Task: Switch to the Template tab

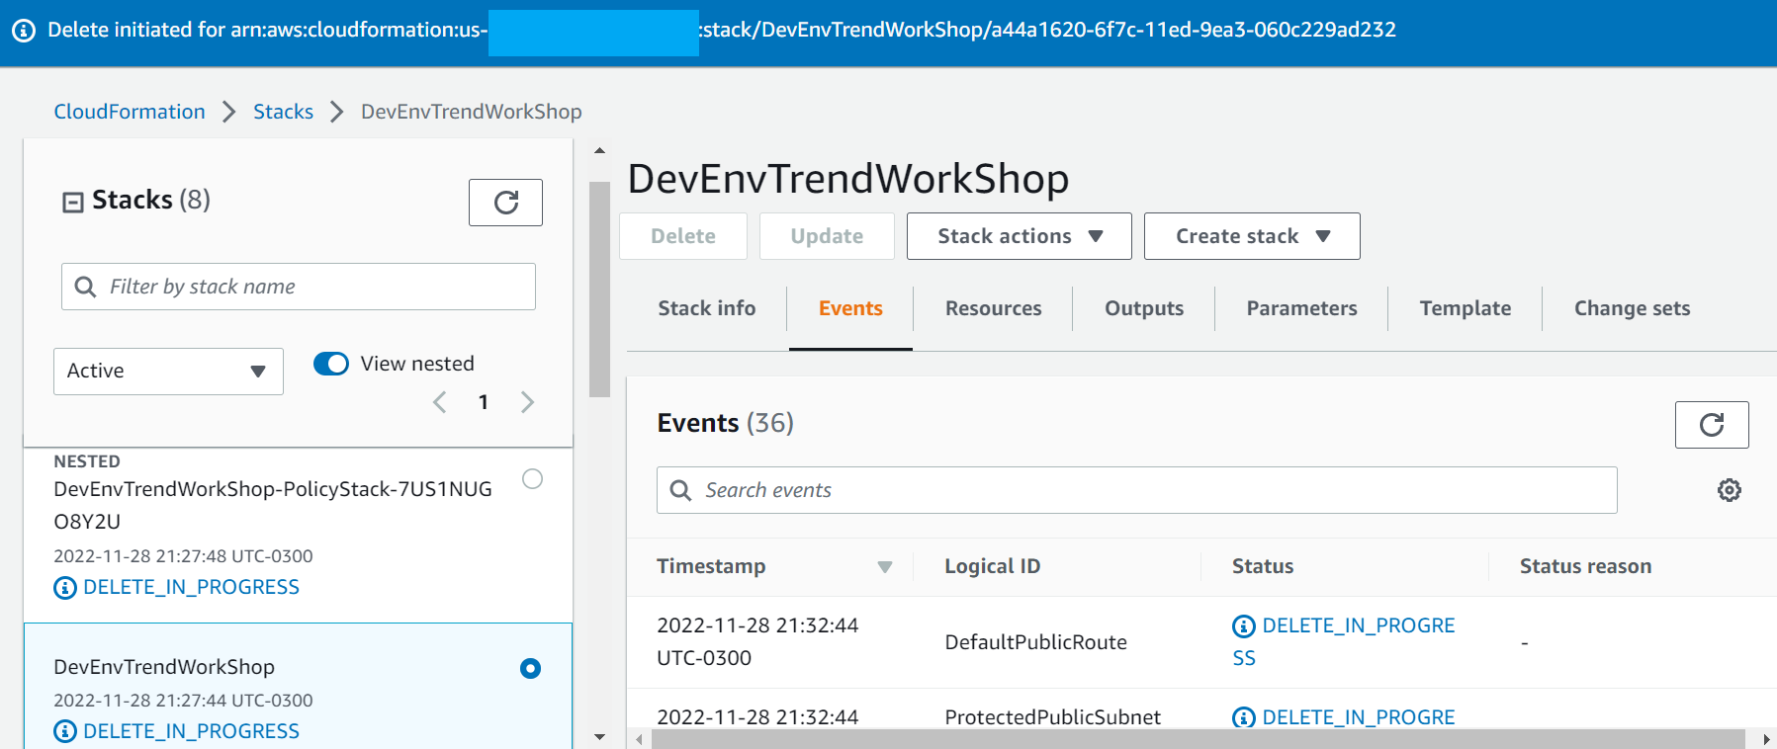Action: [x=1466, y=308]
